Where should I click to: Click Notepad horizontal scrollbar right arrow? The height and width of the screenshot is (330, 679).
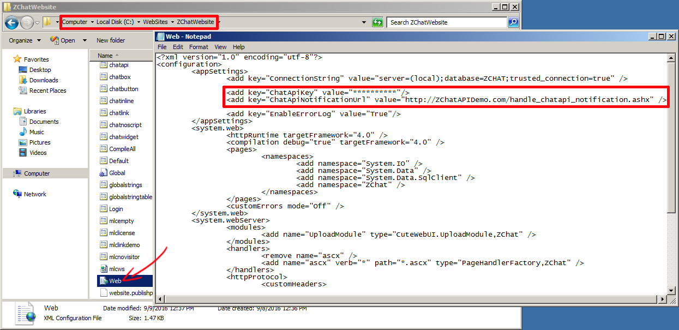[663, 299]
